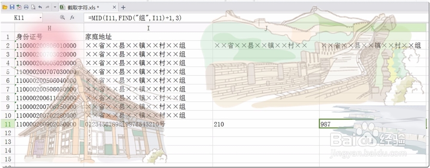430x168 pixels.
Task: Select cell with ID 110000200702280000
Action: 49,115
